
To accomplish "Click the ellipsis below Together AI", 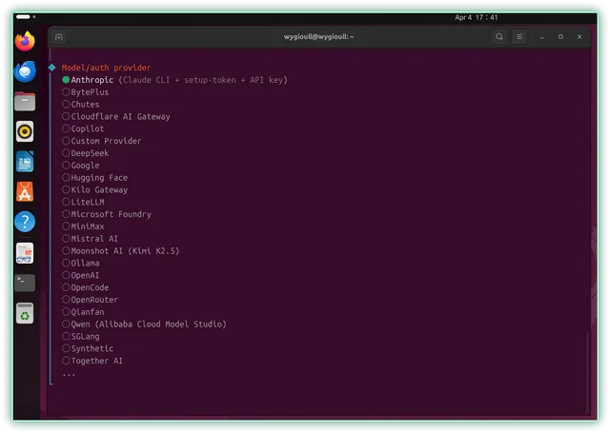I will point(69,375).
